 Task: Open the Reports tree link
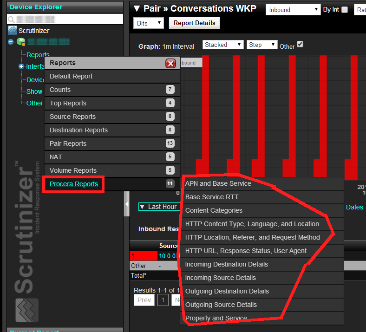pos(38,55)
